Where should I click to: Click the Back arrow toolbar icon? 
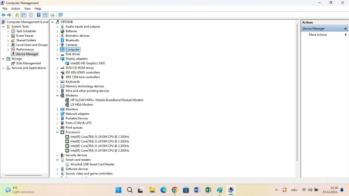(3, 15)
